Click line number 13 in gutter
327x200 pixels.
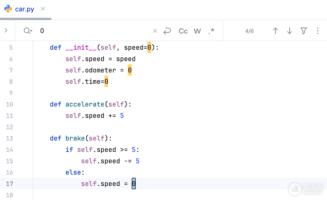tap(9, 138)
